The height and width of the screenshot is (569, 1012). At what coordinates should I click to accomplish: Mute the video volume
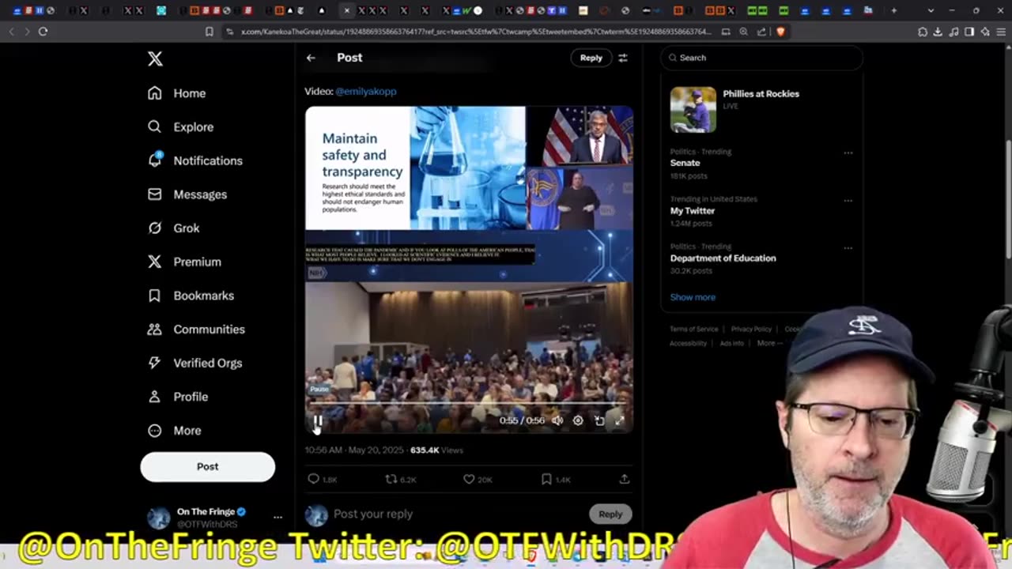click(x=557, y=420)
